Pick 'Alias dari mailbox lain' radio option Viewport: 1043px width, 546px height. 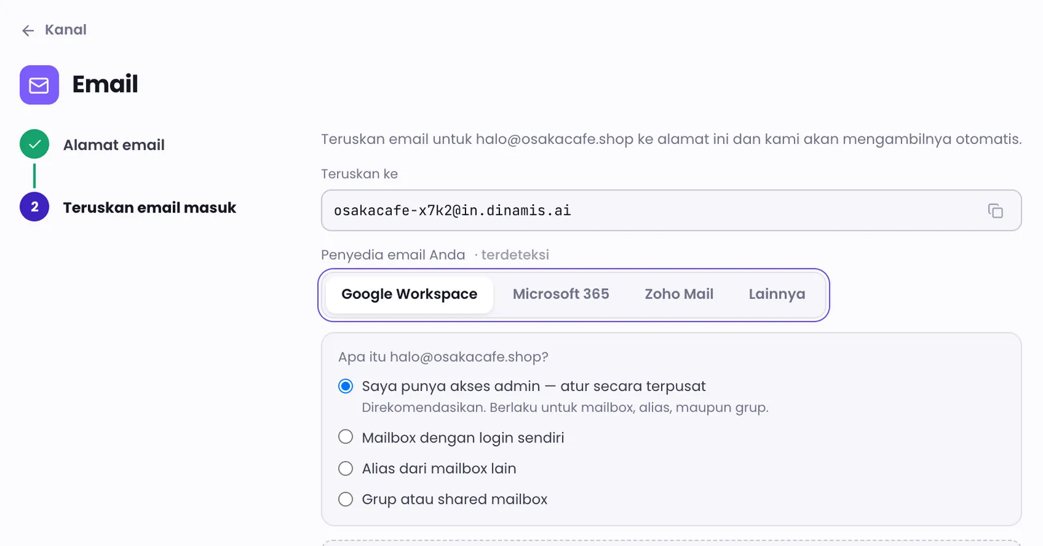(x=345, y=468)
